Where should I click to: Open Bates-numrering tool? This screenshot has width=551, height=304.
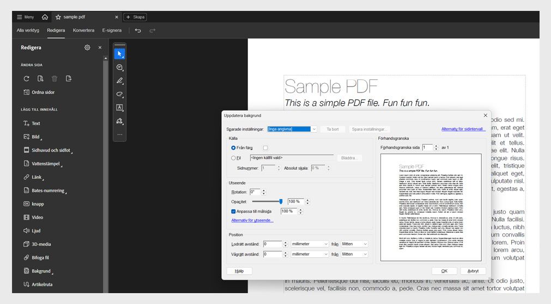(x=45, y=190)
